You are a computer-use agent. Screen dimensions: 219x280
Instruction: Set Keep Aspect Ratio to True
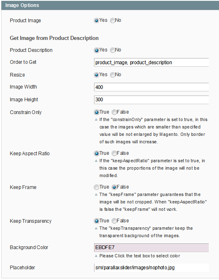click(x=97, y=154)
